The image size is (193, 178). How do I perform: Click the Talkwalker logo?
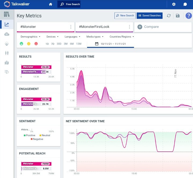pos(17,4)
